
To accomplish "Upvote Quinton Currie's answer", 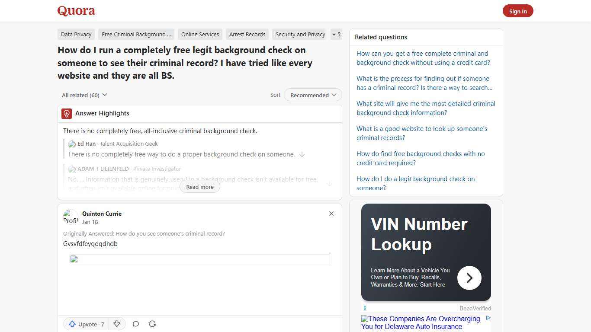I will [x=86, y=324].
